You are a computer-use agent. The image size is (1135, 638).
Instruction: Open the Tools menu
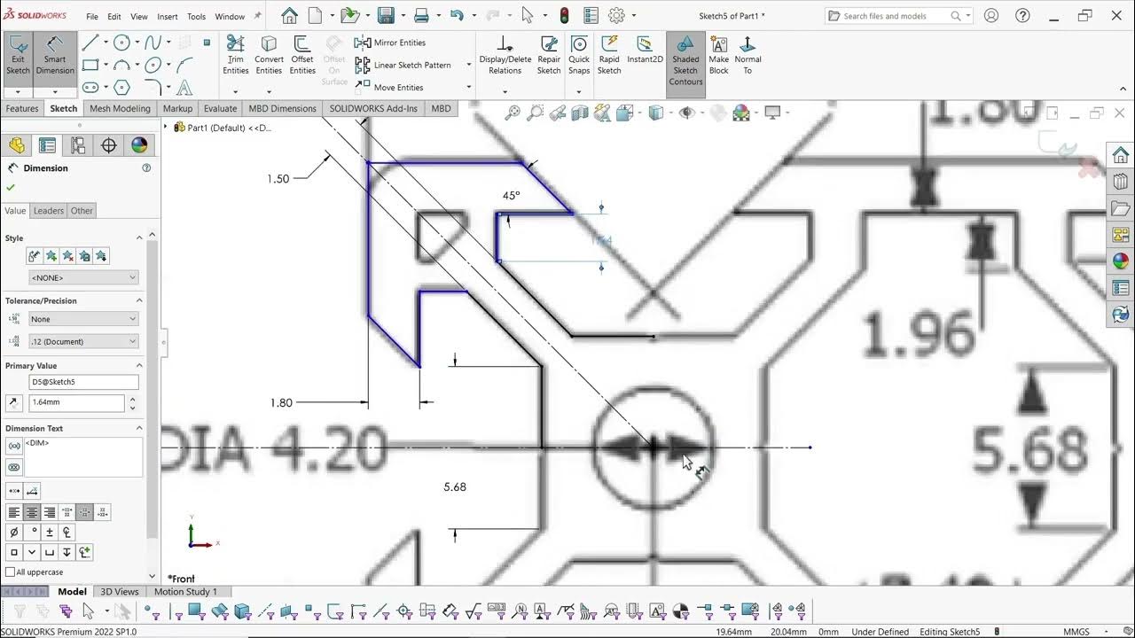pos(197,16)
